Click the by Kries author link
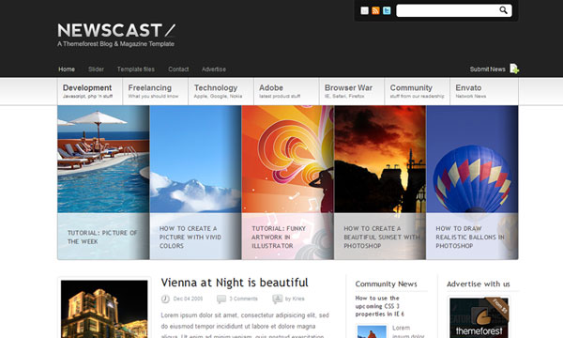This screenshot has height=338, width=563. (x=295, y=299)
